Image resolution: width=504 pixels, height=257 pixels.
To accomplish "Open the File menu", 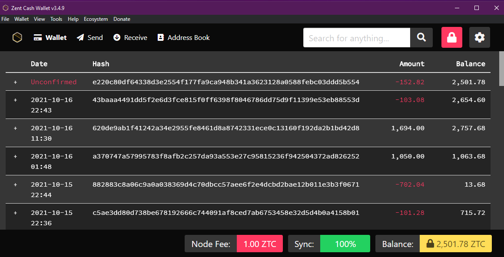I will click(5, 19).
